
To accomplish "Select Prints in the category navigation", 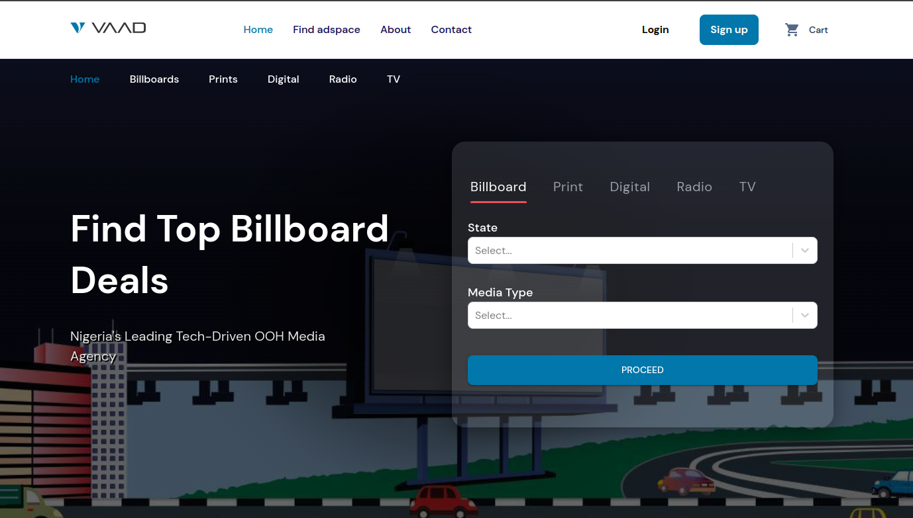I will tap(223, 79).
